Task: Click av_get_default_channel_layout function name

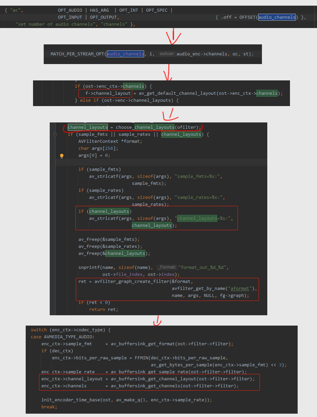Action: [177, 93]
